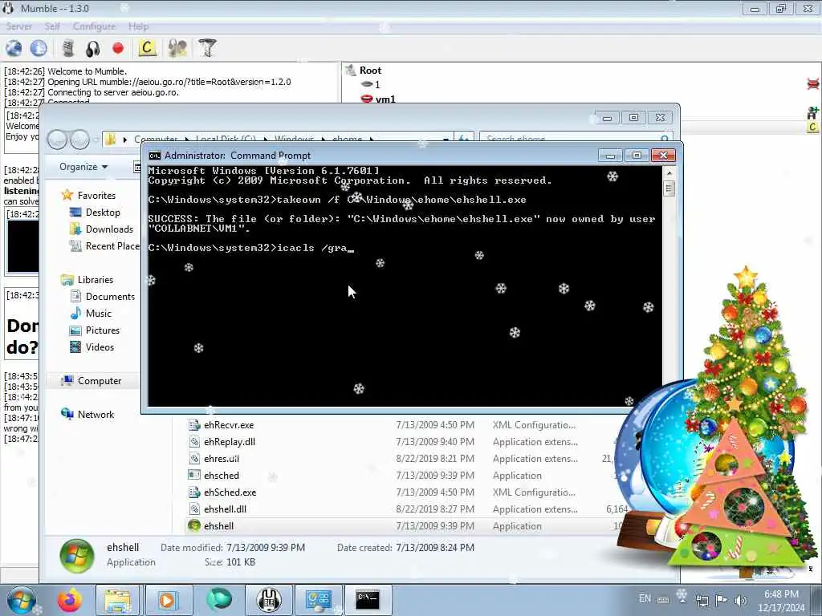
Task: Switch to Command Prompt taskbar button
Action: pos(368,600)
